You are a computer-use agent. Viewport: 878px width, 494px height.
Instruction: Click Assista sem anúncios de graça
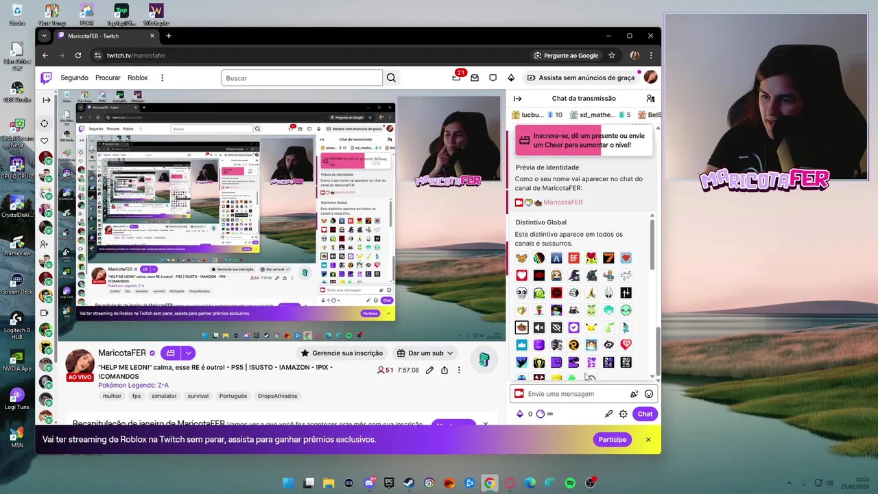(580, 78)
